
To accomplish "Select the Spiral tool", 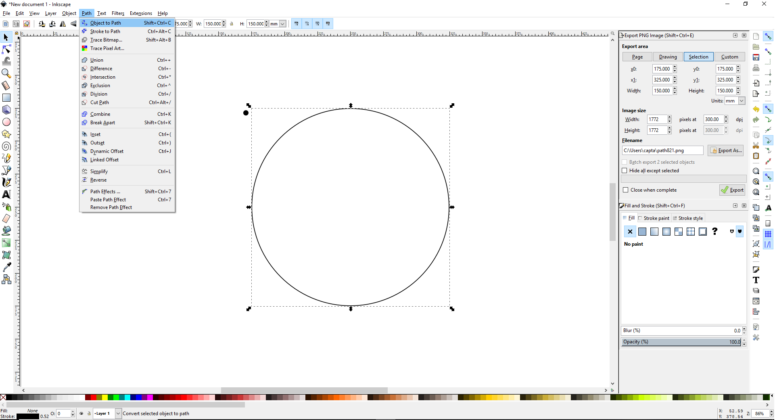I will click(x=6, y=146).
